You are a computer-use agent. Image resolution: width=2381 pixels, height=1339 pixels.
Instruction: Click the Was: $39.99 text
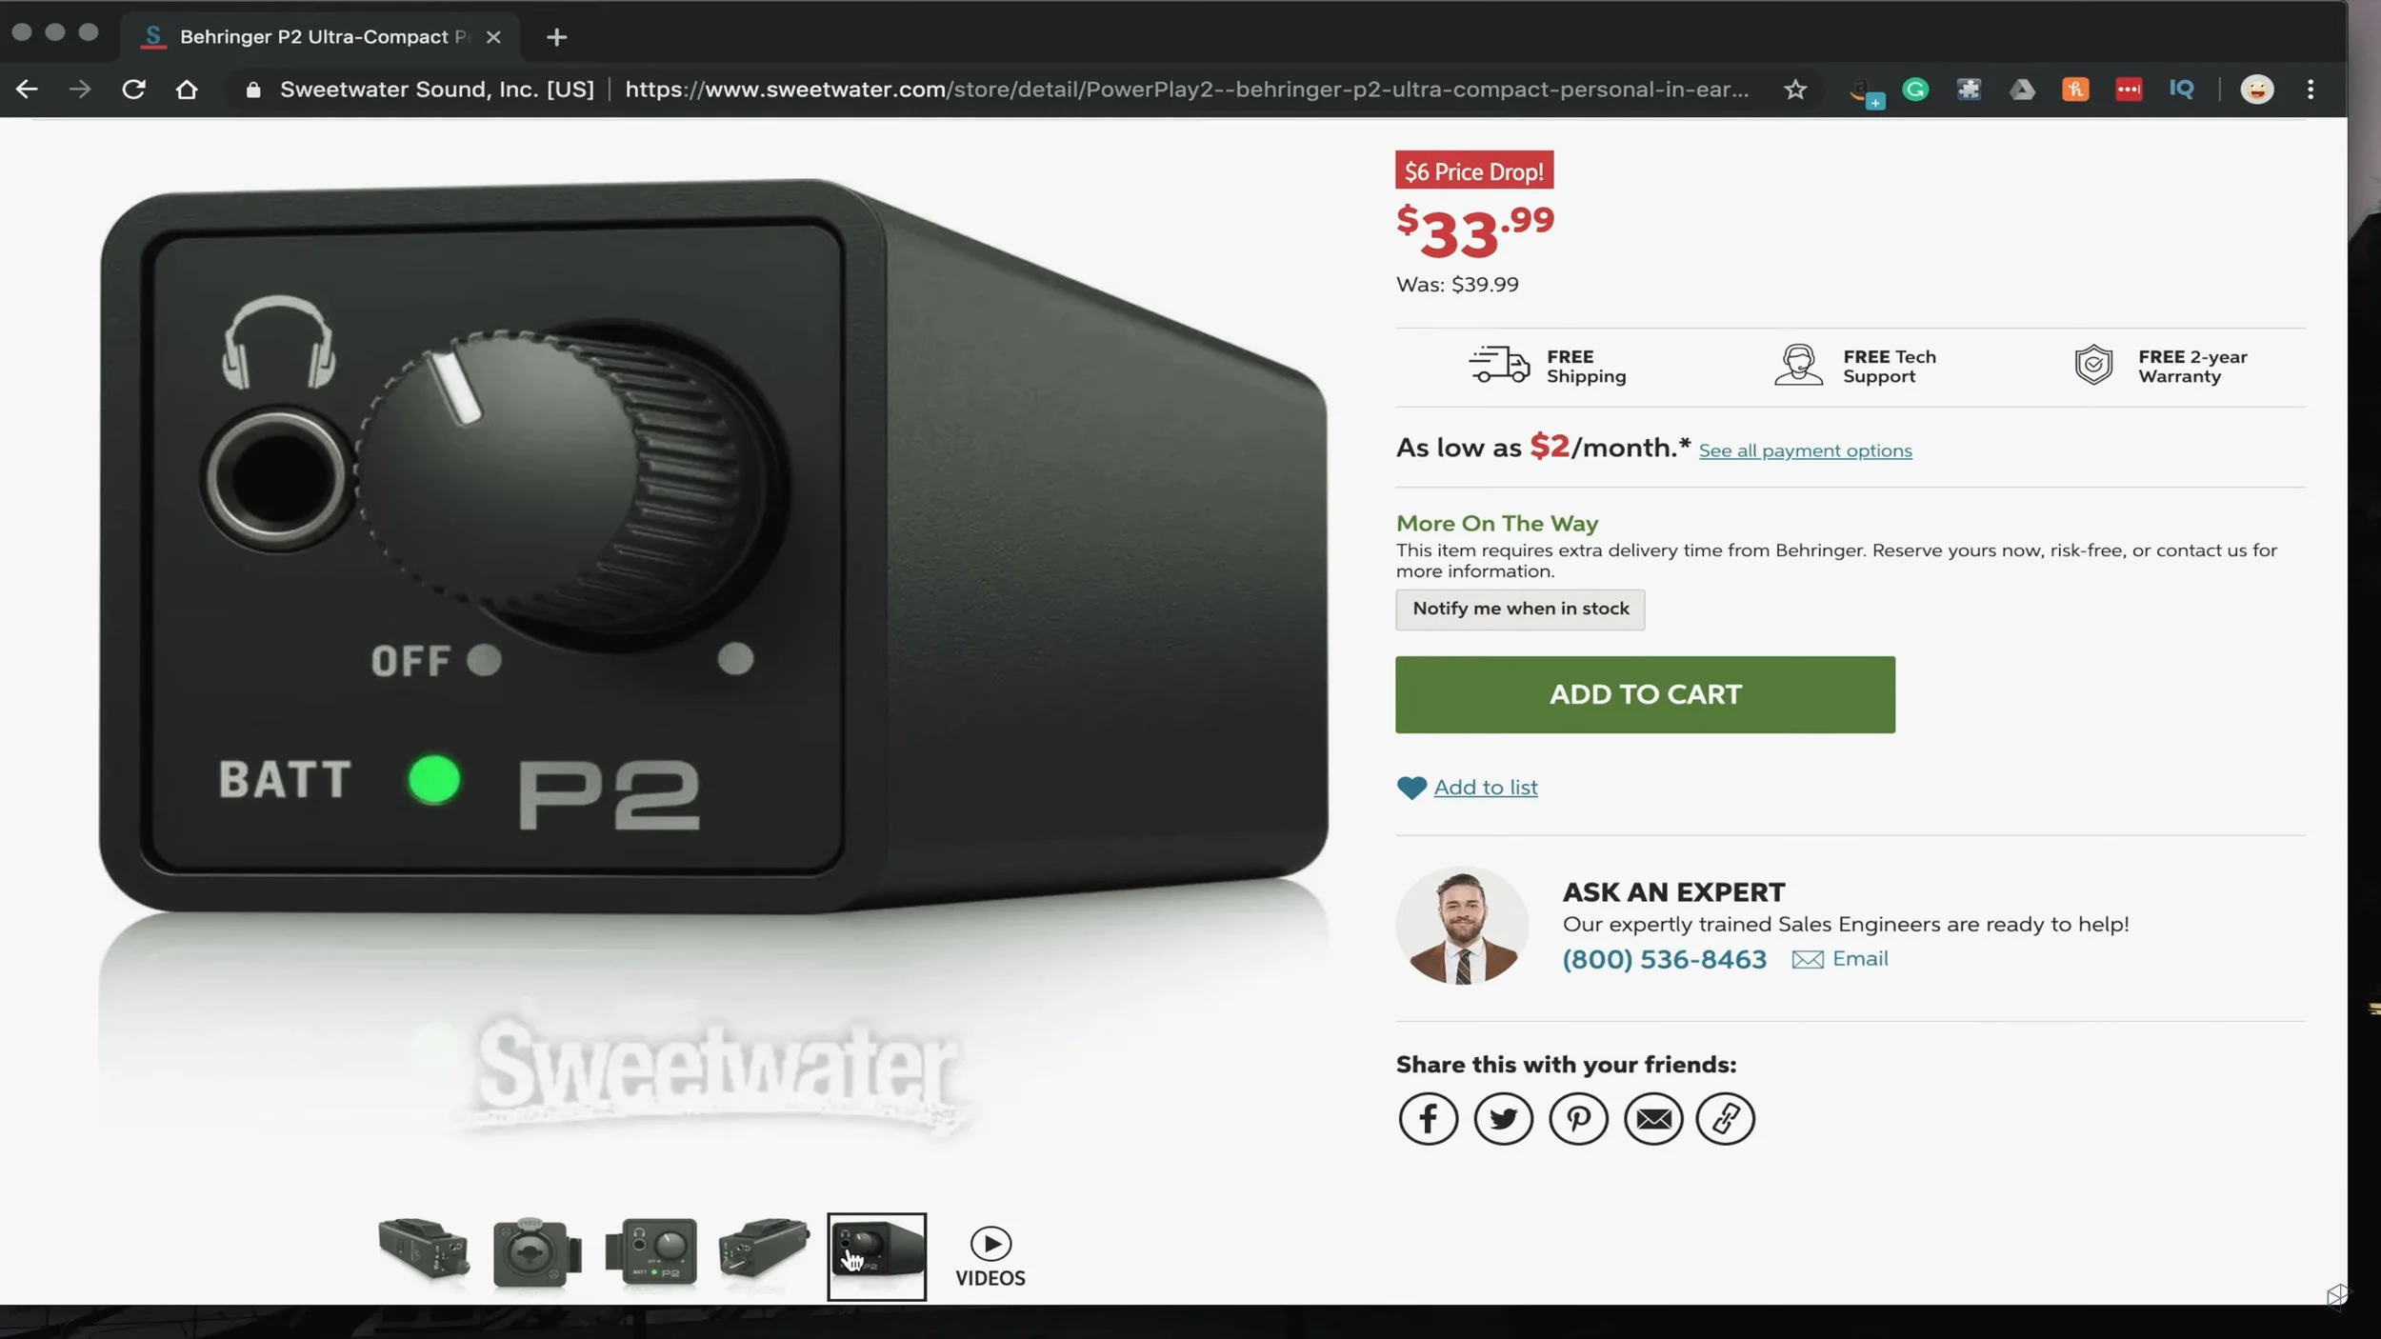click(x=1457, y=285)
